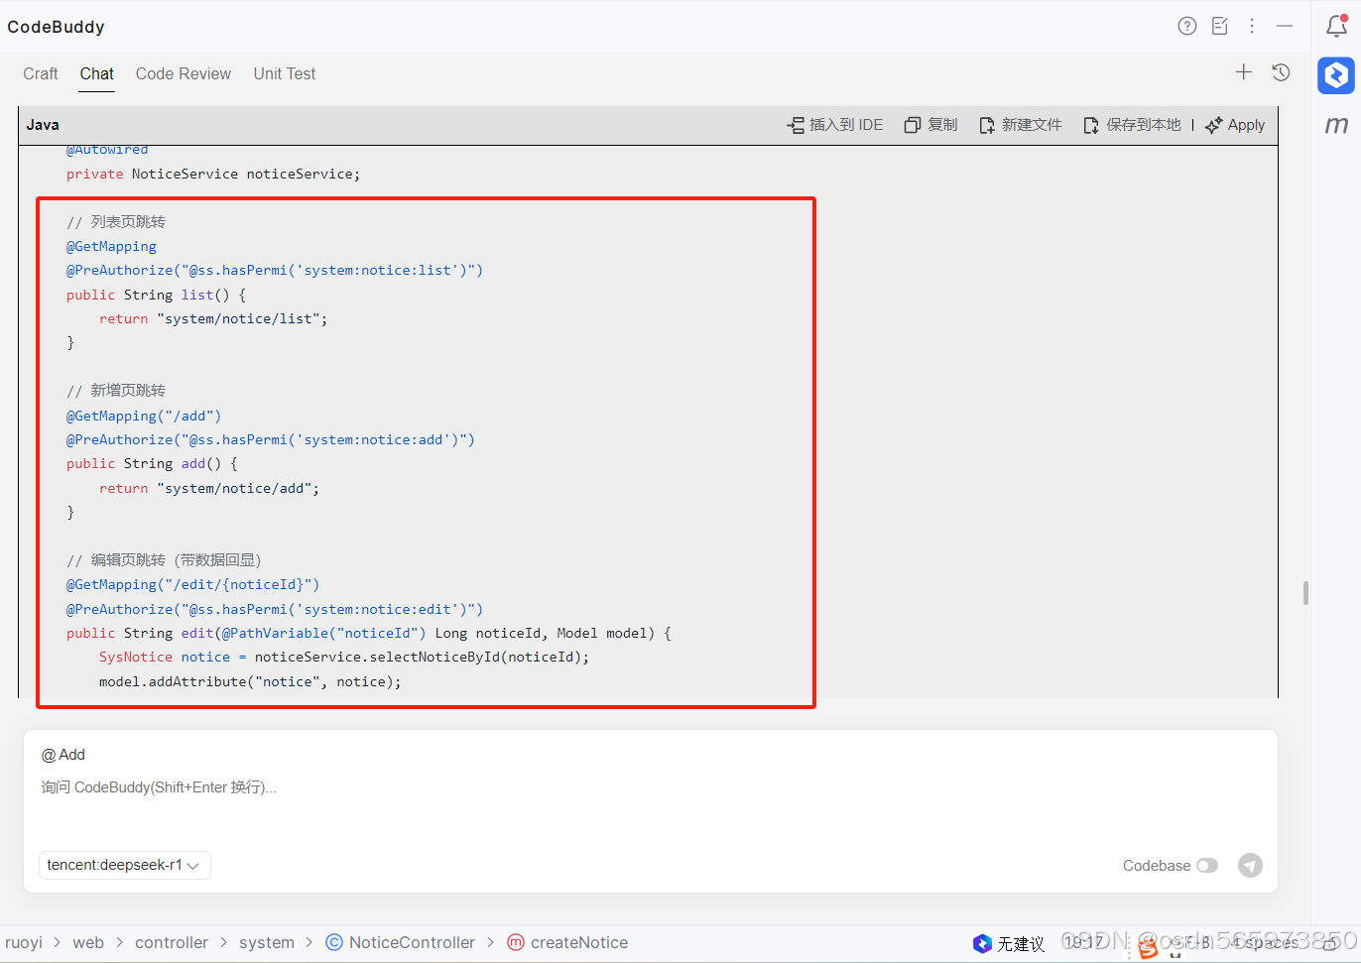Click the Sogou input method icon
The image size is (1361, 963).
(x=1148, y=949)
